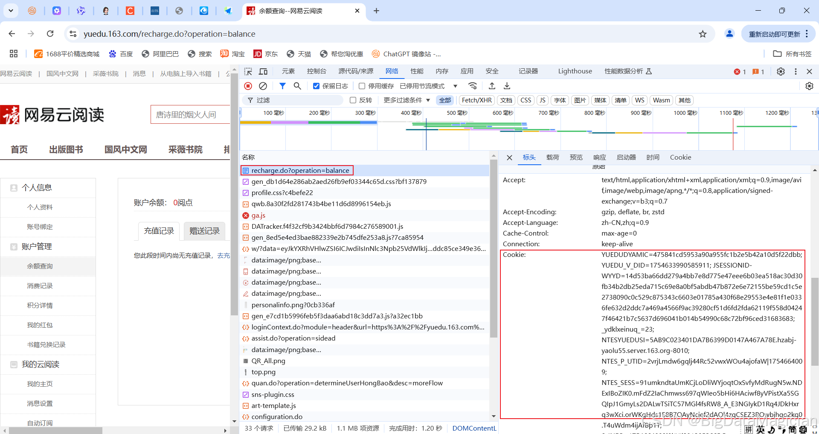Reload the page
The width and height of the screenshot is (819, 434).
pos(50,34)
